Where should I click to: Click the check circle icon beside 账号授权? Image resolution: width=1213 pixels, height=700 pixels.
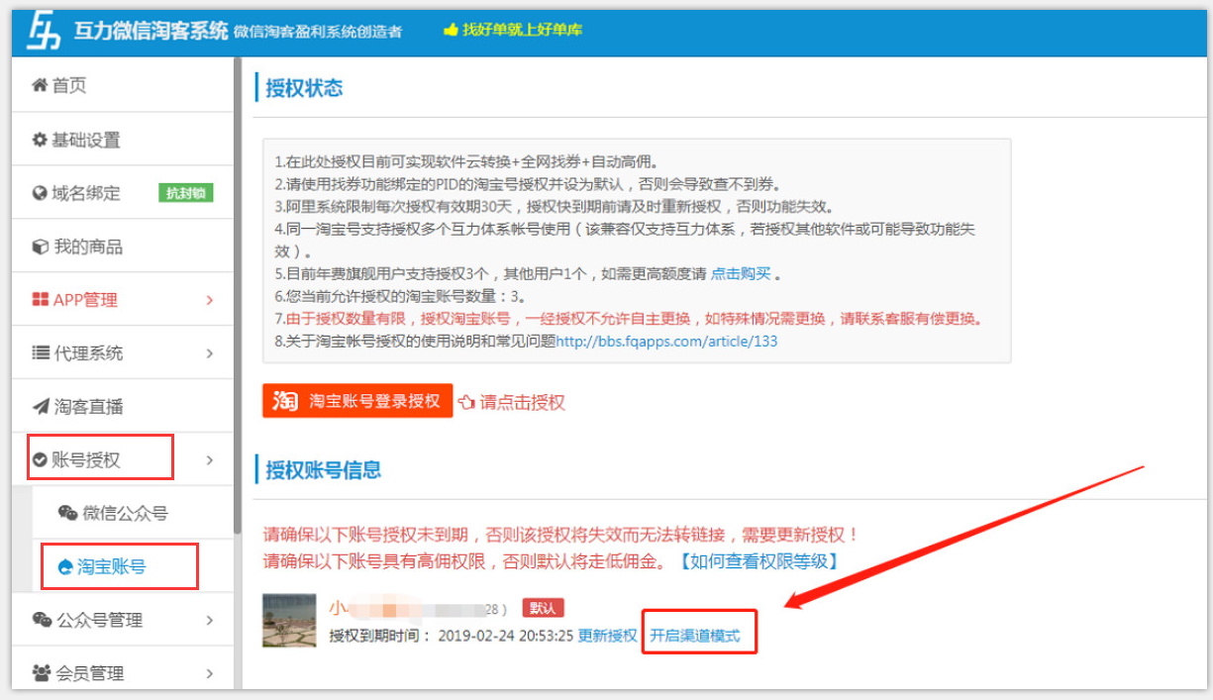pos(41,459)
